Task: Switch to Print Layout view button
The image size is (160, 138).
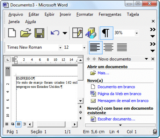Action: click(18, 124)
